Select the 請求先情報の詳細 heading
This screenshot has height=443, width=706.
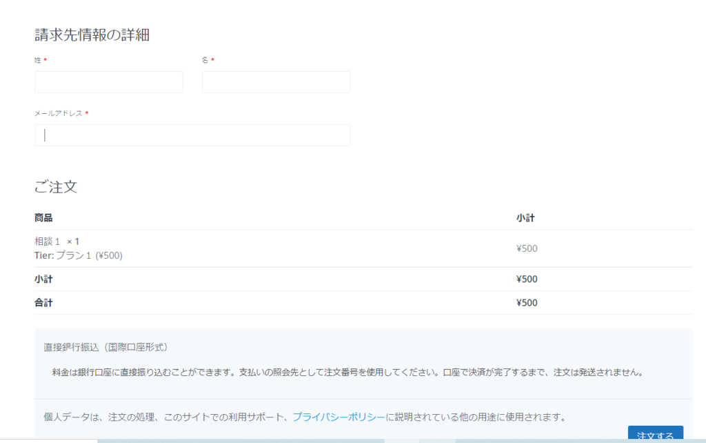(x=92, y=35)
